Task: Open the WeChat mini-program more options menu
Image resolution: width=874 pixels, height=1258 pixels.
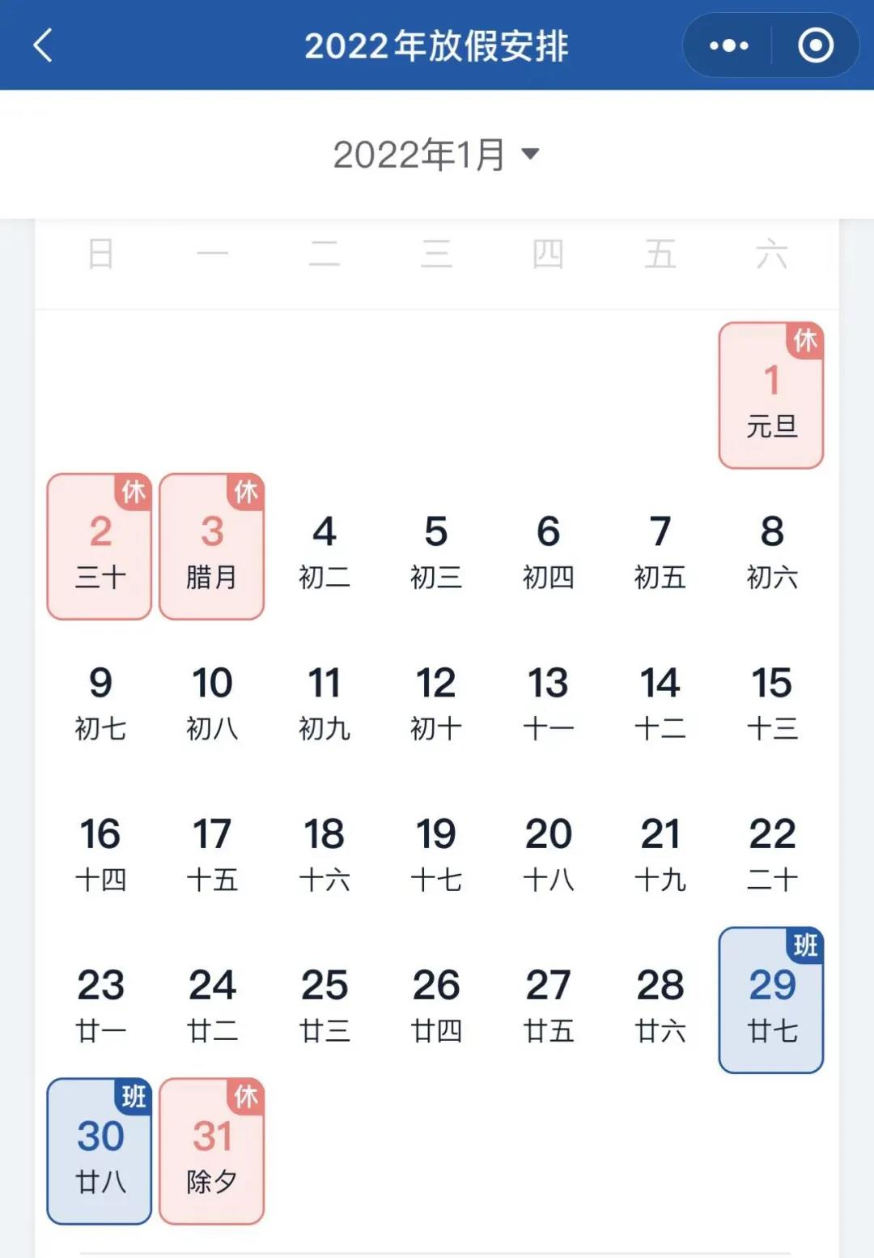Action: click(728, 45)
